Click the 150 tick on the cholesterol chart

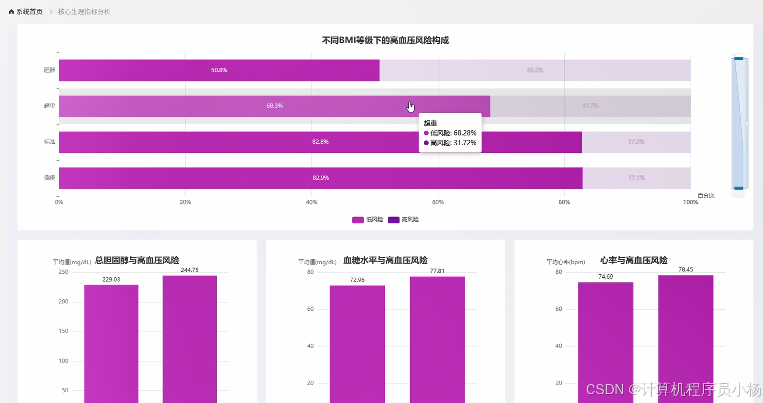coord(63,332)
